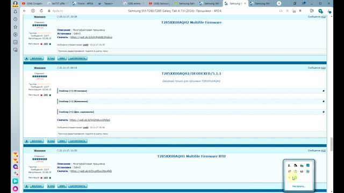Switch to the t285 emmc tab
This screenshot has width=344, height=193.
click(134, 4)
